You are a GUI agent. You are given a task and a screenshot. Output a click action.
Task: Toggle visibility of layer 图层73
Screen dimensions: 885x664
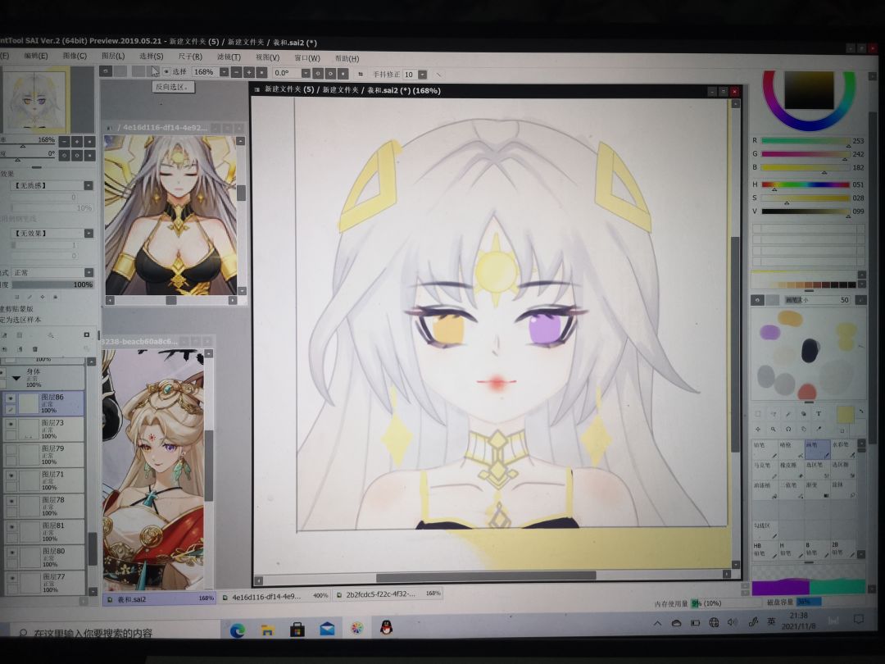11,424
